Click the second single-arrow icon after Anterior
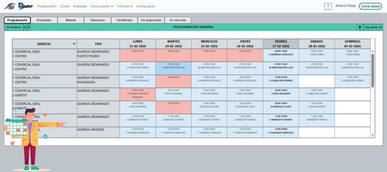The image size is (387, 172). tap(29, 27)
